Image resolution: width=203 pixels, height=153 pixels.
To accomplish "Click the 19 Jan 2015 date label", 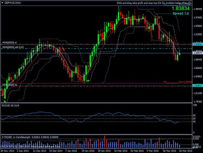I will pos(88,151).
